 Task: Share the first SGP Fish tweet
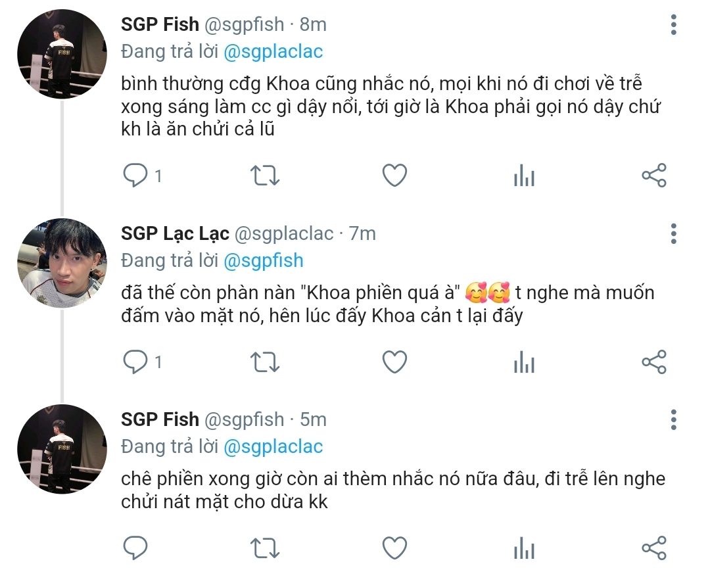(x=653, y=176)
